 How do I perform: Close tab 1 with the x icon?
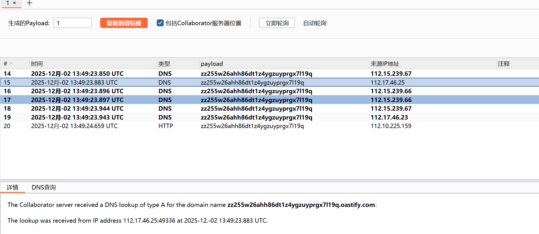(x=14, y=3)
